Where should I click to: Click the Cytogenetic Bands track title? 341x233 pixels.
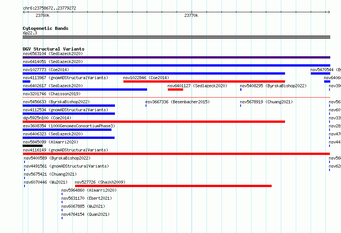point(46,28)
